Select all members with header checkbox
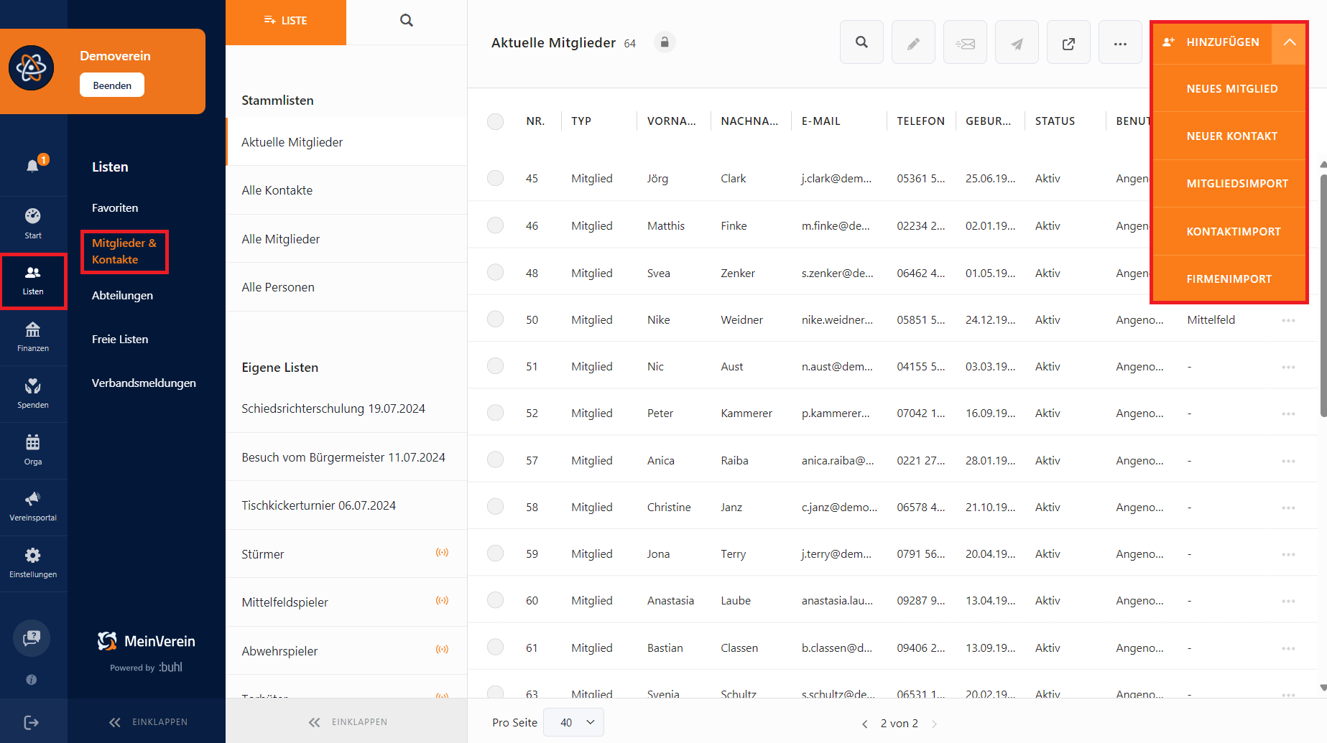 point(495,121)
